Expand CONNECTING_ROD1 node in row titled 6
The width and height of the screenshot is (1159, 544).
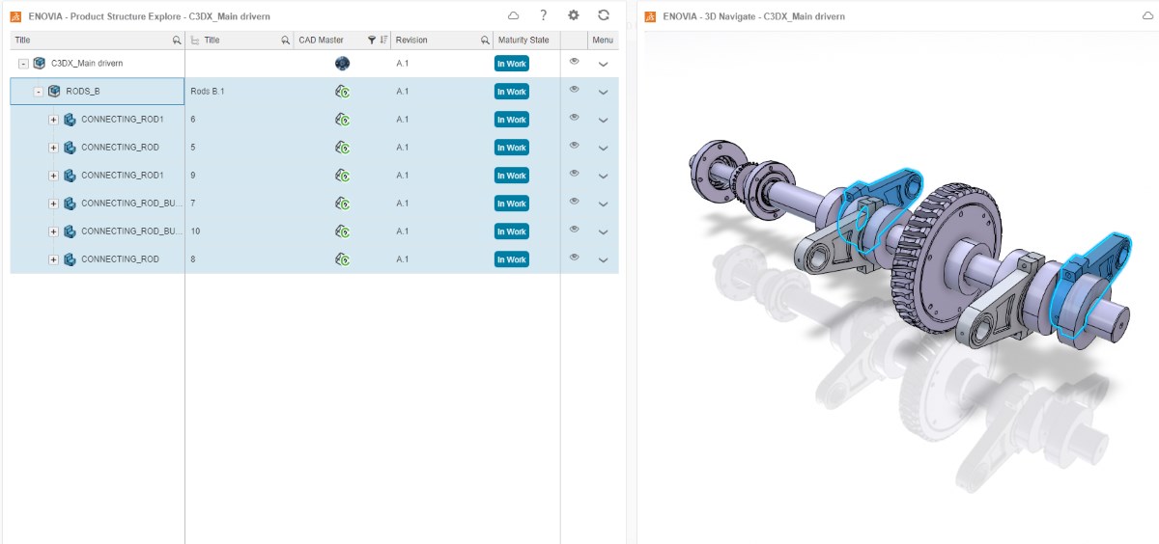click(54, 120)
